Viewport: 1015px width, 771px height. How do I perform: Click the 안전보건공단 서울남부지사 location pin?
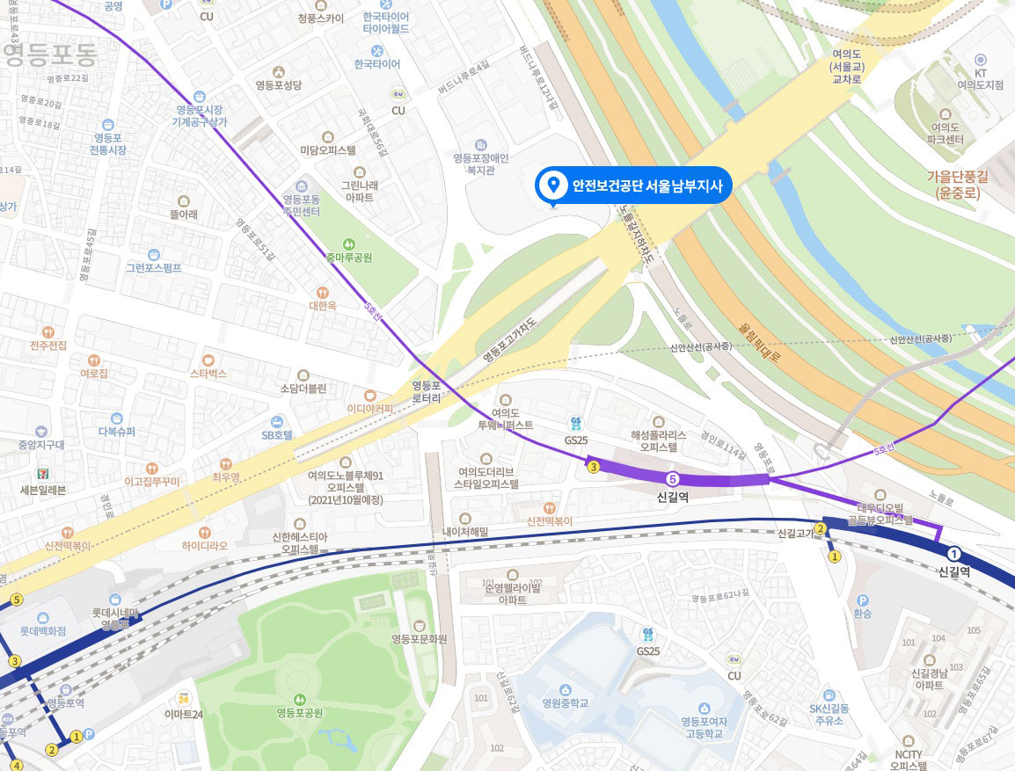(x=553, y=185)
